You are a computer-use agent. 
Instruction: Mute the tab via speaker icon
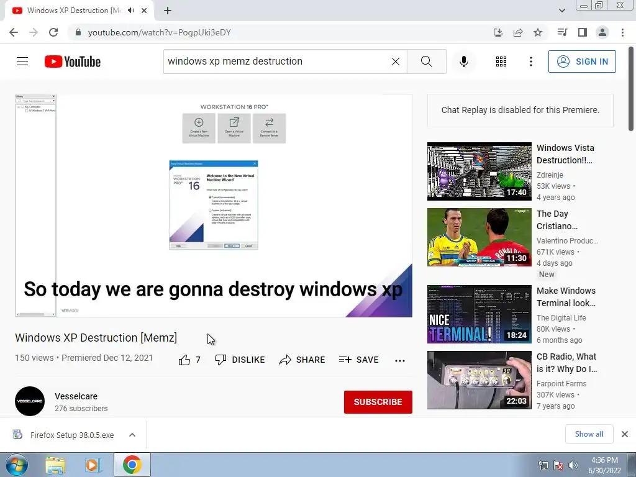130,11
